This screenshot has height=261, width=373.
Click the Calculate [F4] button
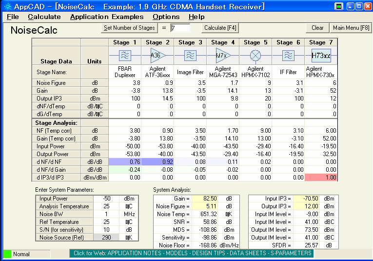[220, 28]
